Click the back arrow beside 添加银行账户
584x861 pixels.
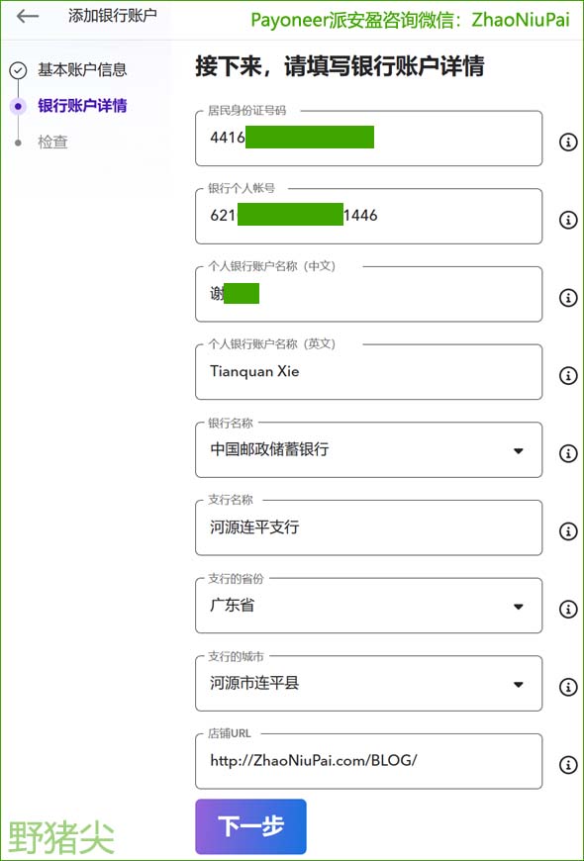click(27, 17)
